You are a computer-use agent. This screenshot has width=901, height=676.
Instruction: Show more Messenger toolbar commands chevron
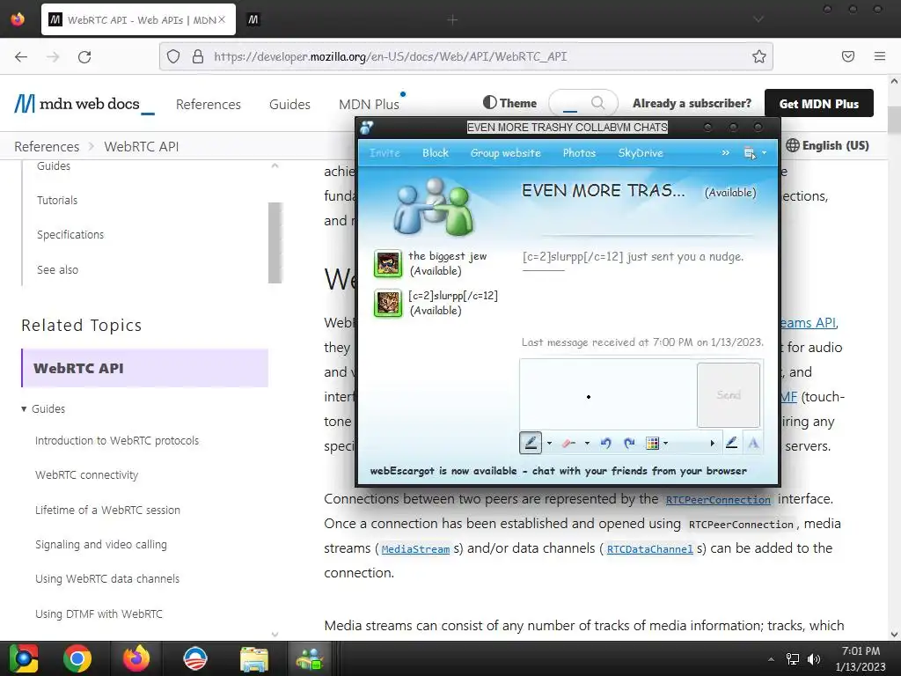pos(726,153)
